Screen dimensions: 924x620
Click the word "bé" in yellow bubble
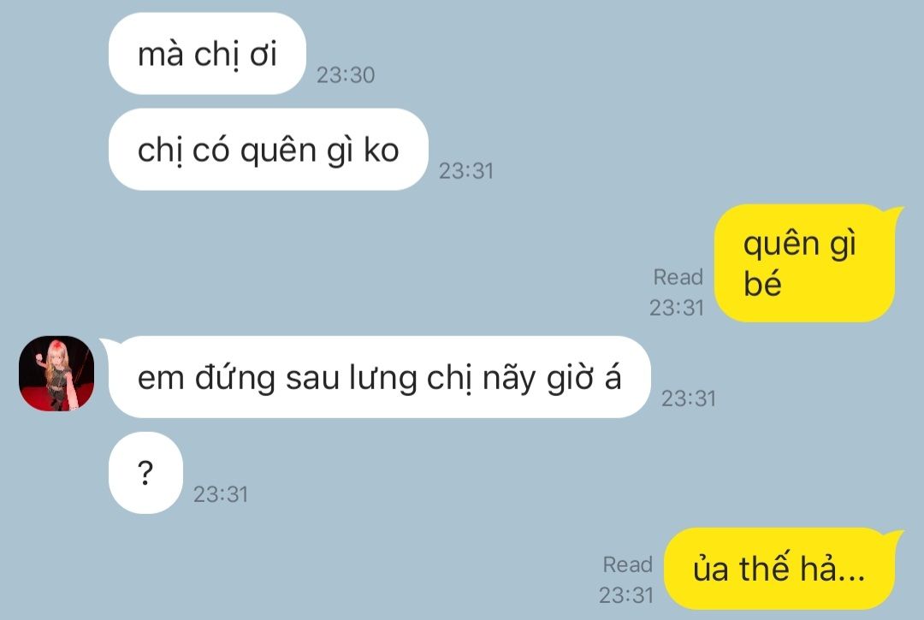(762, 283)
